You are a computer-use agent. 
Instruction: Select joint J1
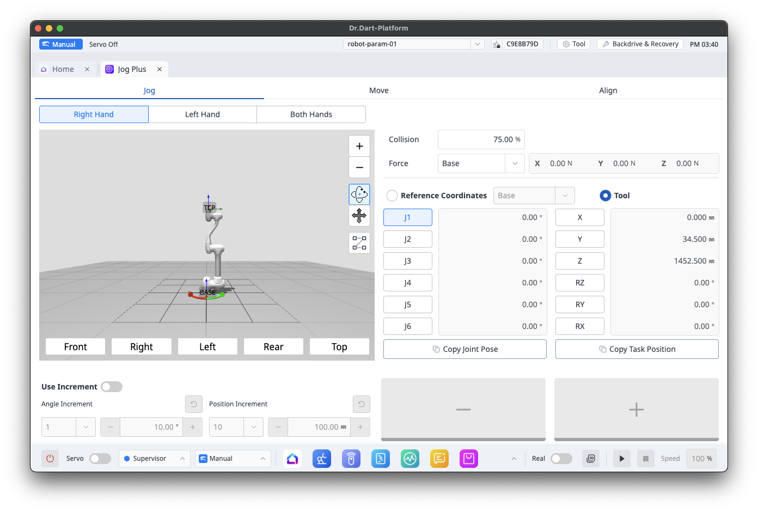pyautogui.click(x=408, y=217)
